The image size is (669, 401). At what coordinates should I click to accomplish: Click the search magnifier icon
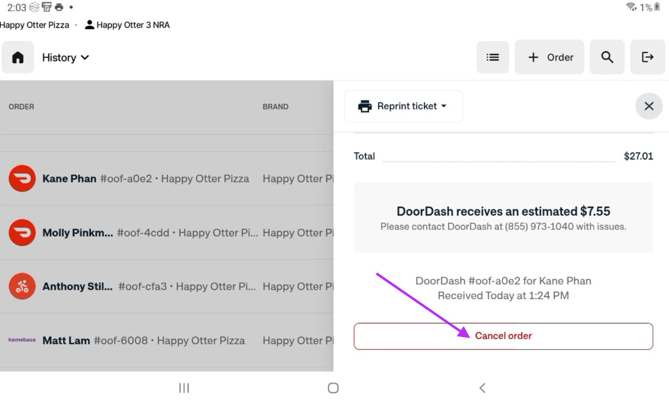coord(606,58)
